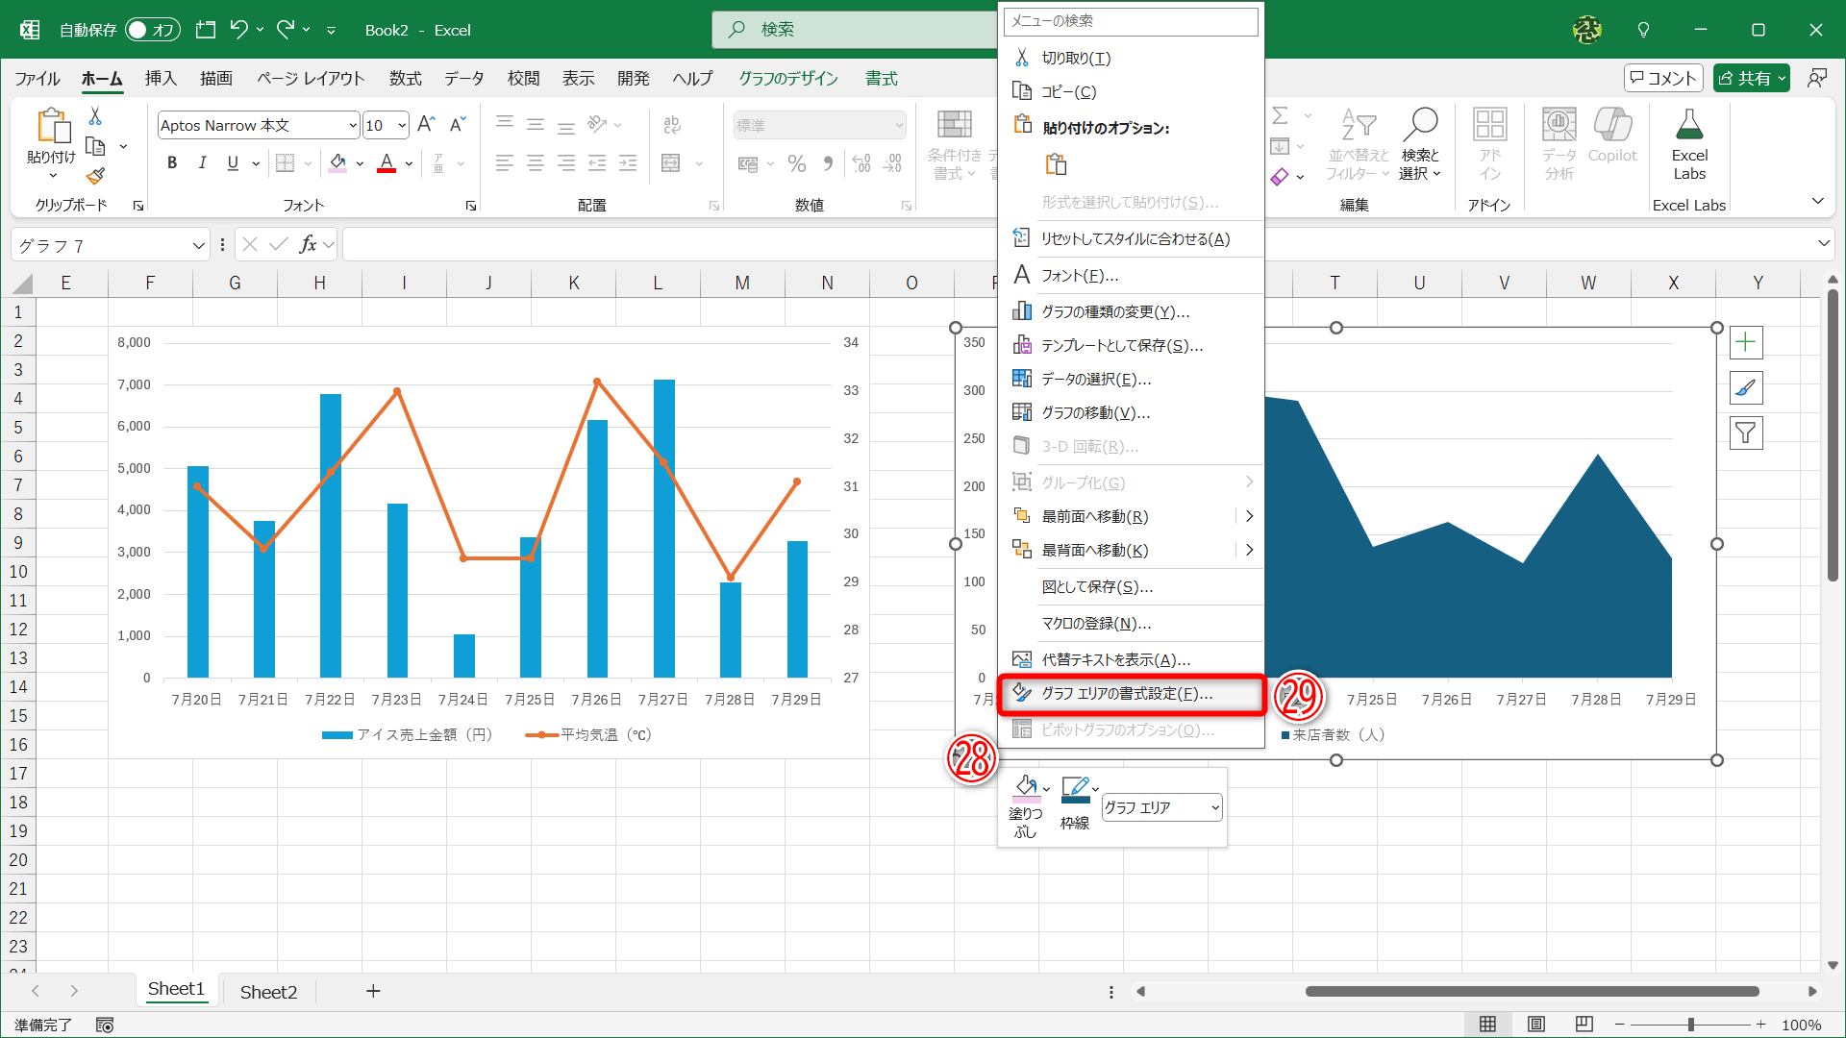Viewport: 1846px width, 1038px height.
Task: Open the chart filters funnel icon
Action: [x=1745, y=433]
